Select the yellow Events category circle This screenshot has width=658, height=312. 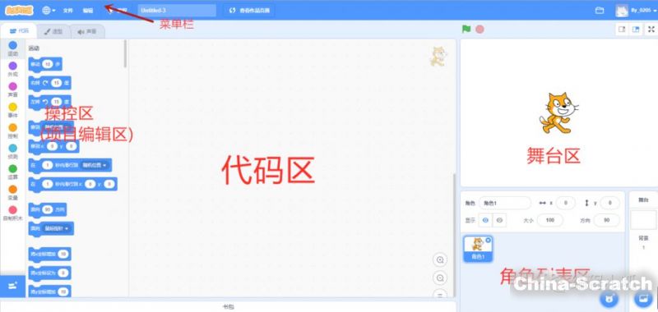click(13, 108)
